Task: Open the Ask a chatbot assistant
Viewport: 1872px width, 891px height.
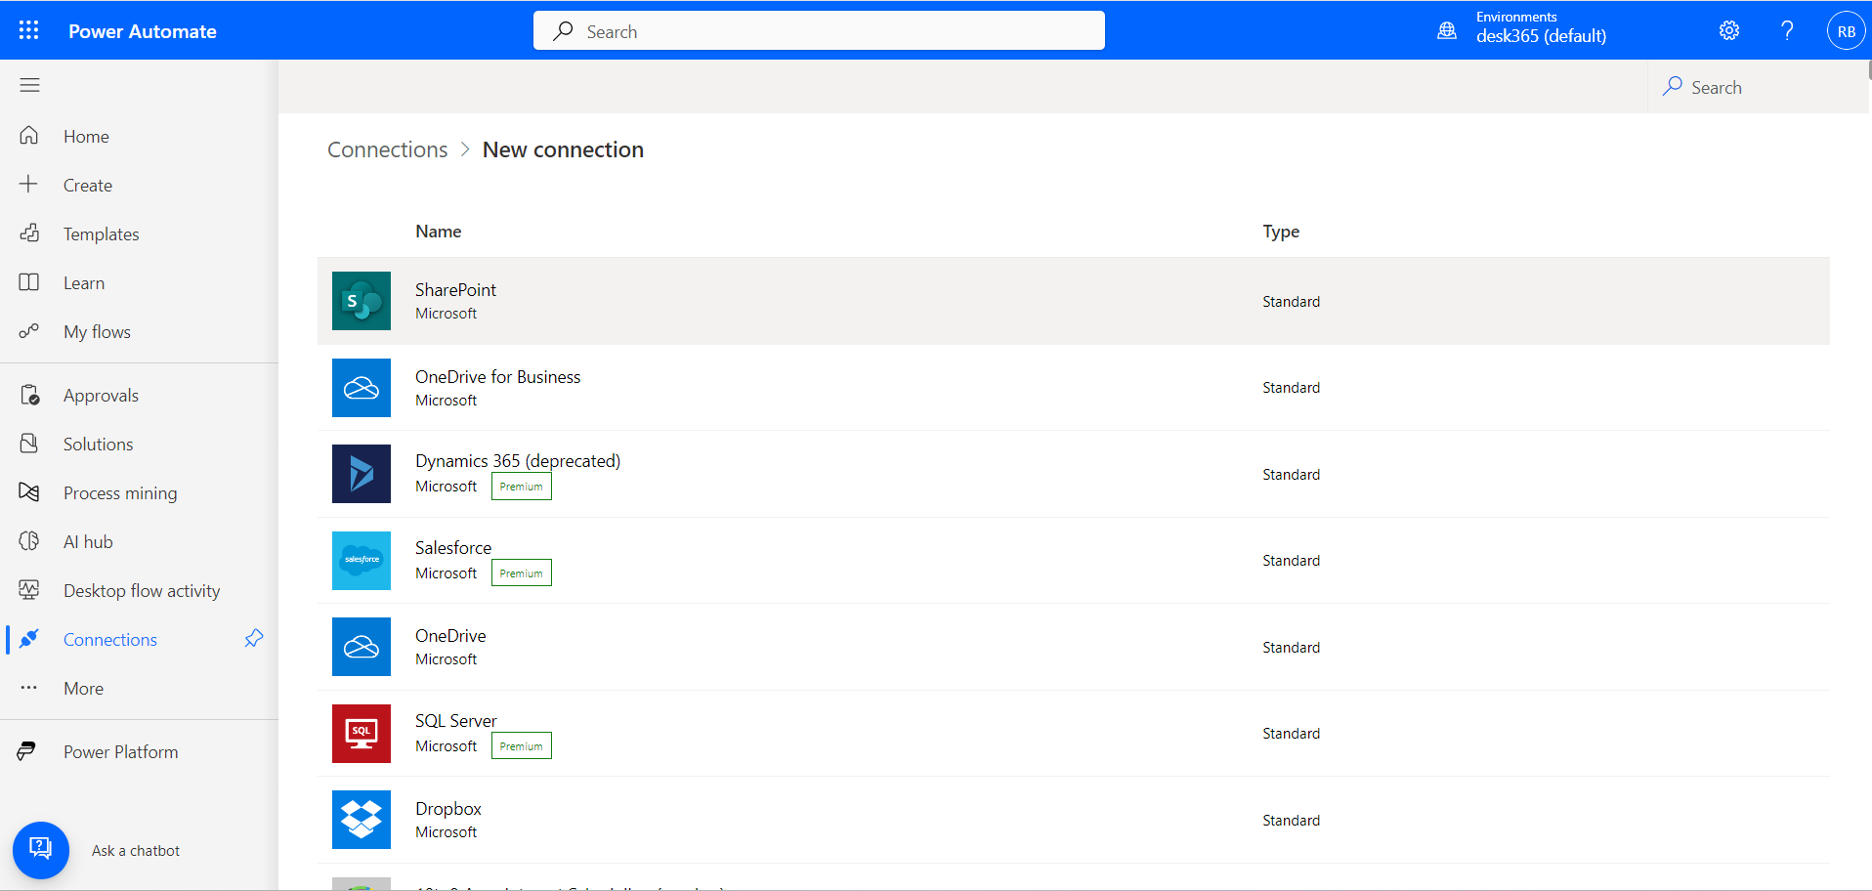Action: [40, 850]
